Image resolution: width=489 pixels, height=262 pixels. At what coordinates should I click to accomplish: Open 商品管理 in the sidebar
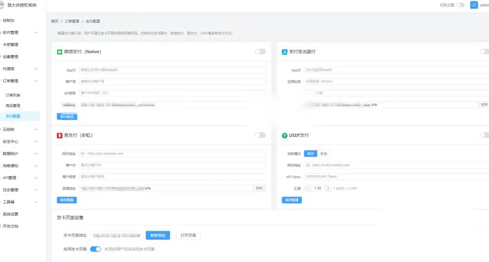click(13, 106)
